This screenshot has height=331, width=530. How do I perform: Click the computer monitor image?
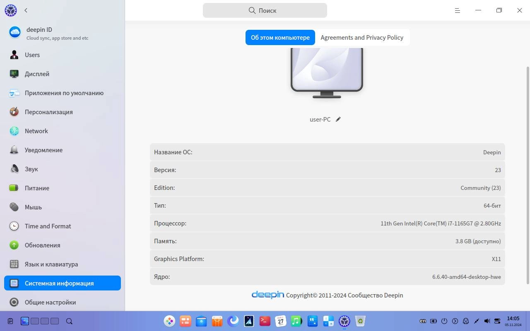[x=327, y=72]
